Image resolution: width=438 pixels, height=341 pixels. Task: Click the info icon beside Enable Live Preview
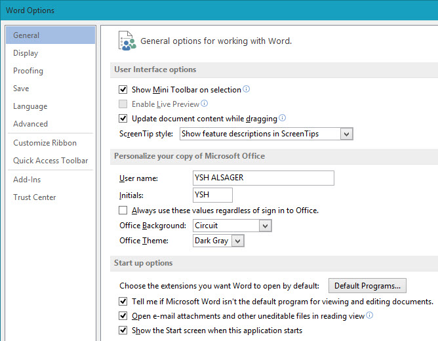204,104
